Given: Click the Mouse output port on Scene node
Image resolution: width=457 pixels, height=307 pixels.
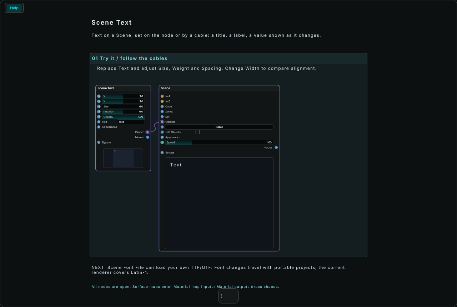Looking at the screenshot, I should click(276, 147).
